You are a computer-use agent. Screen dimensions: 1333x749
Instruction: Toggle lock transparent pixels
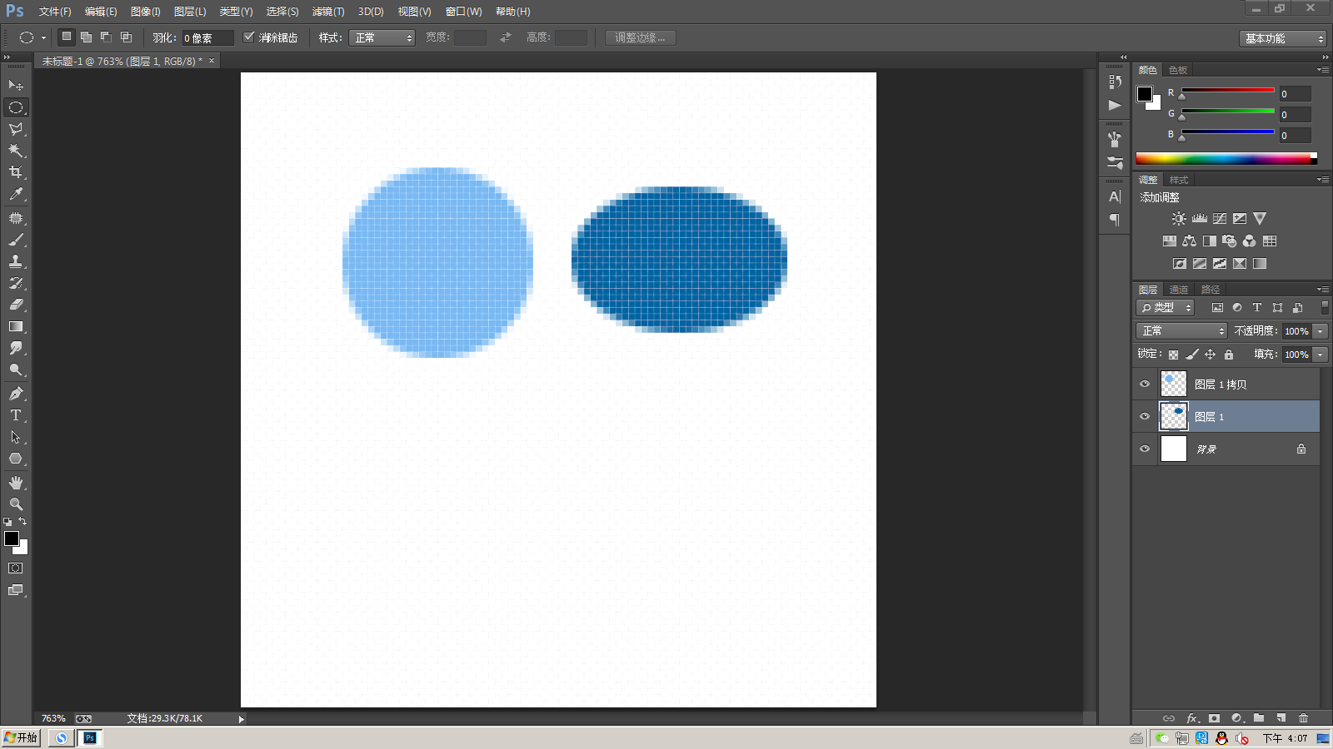(x=1174, y=355)
